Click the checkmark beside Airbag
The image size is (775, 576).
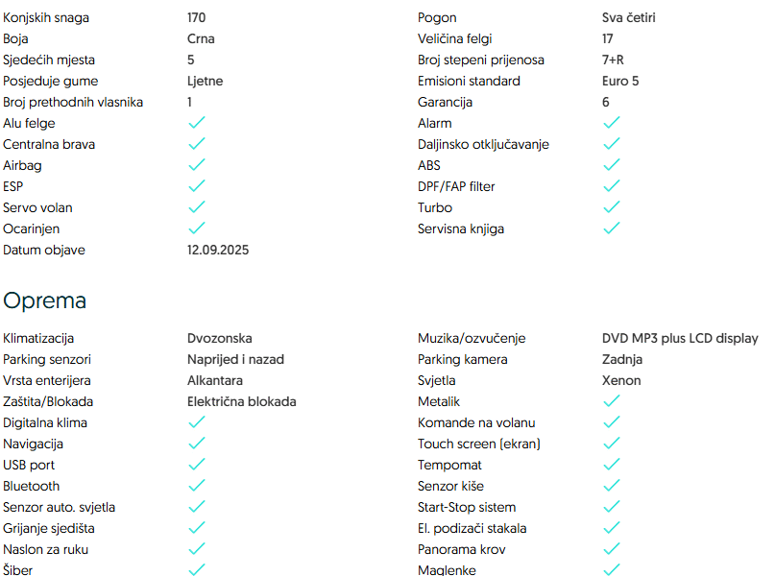point(197,165)
